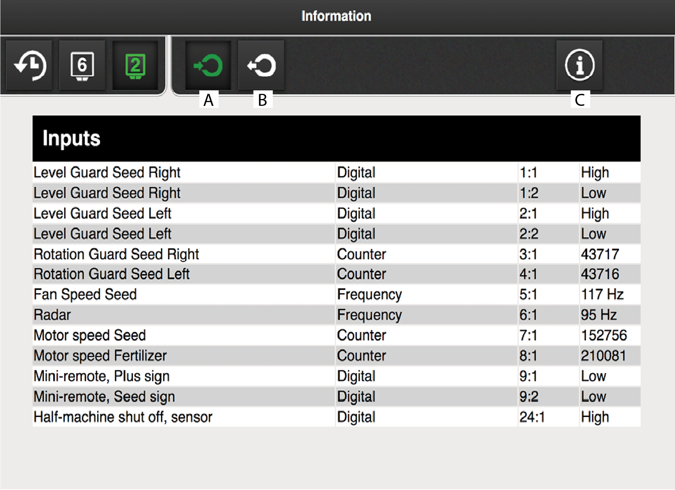Select the green number 2 unit icon
Image resolution: width=675 pixels, height=490 pixels.
[x=135, y=65]
